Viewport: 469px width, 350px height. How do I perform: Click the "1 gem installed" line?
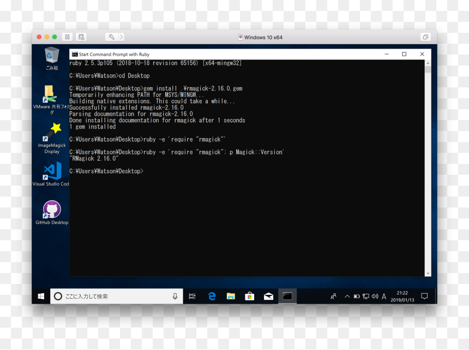tap(92, 127)
